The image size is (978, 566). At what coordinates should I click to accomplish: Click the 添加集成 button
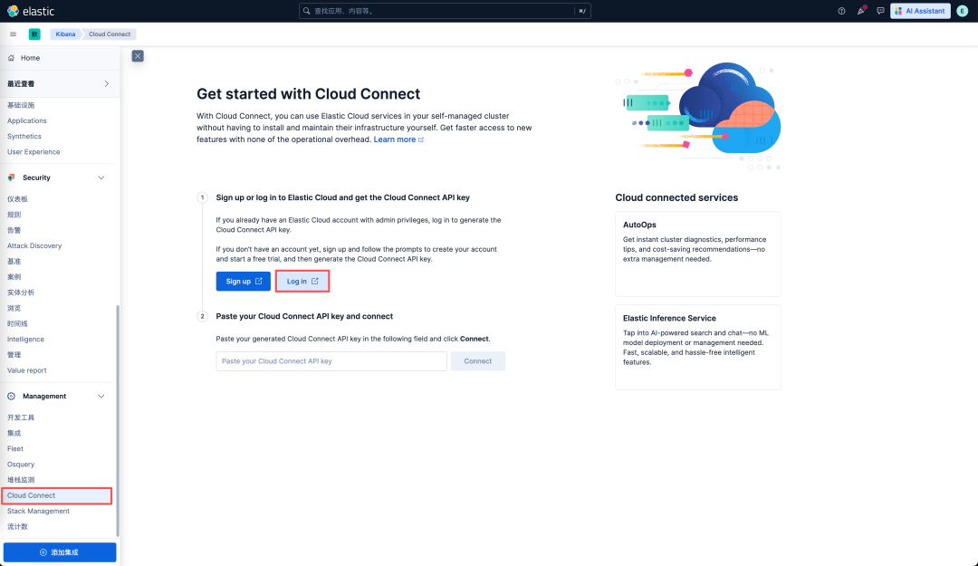coord(60,552)
